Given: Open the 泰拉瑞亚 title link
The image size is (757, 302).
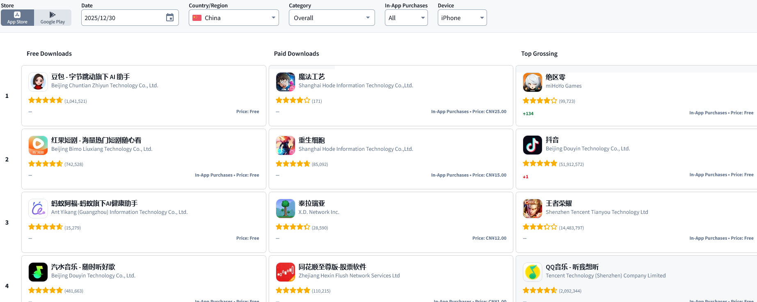Looking at the screenshot, I should point(312,203).
